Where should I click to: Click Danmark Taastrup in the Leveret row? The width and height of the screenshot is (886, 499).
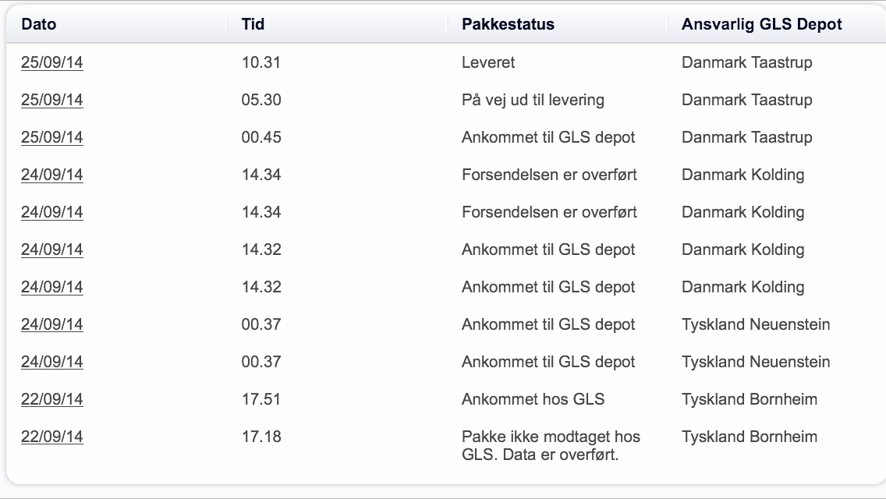pos(746,63)
